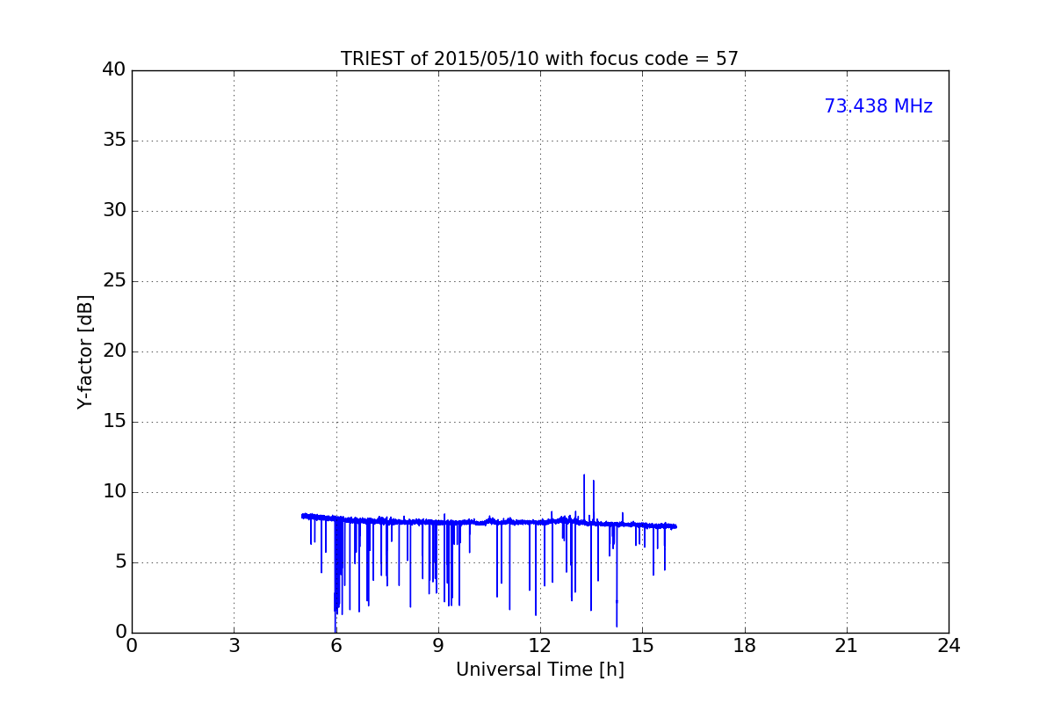
Task: Click x-axis tick label 9
Action: pos(438,646)
